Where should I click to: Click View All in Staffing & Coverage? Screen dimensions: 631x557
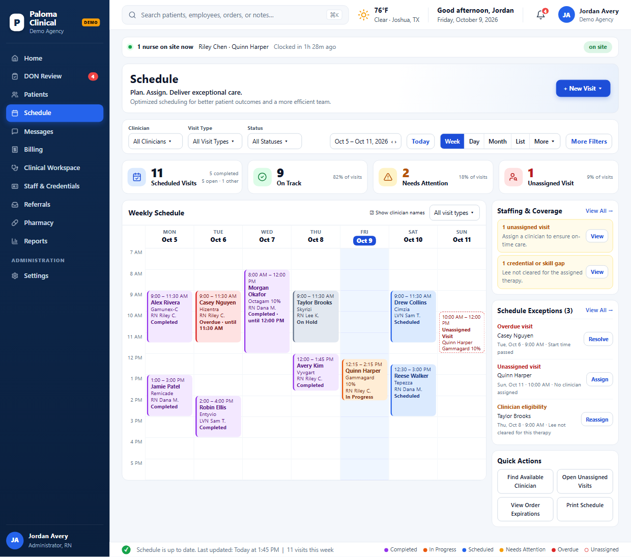[x=599, y=211]
